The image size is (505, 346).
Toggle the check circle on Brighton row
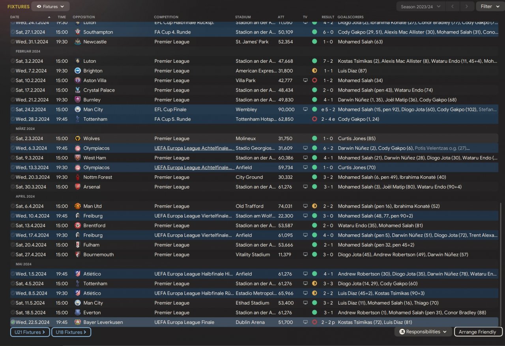pos(13,71)
